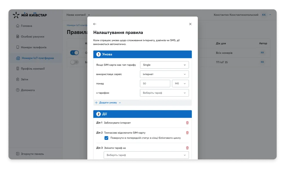Click the plus icon beside Додати умову
Screen dimensions: 285x169
pos(96,102)
